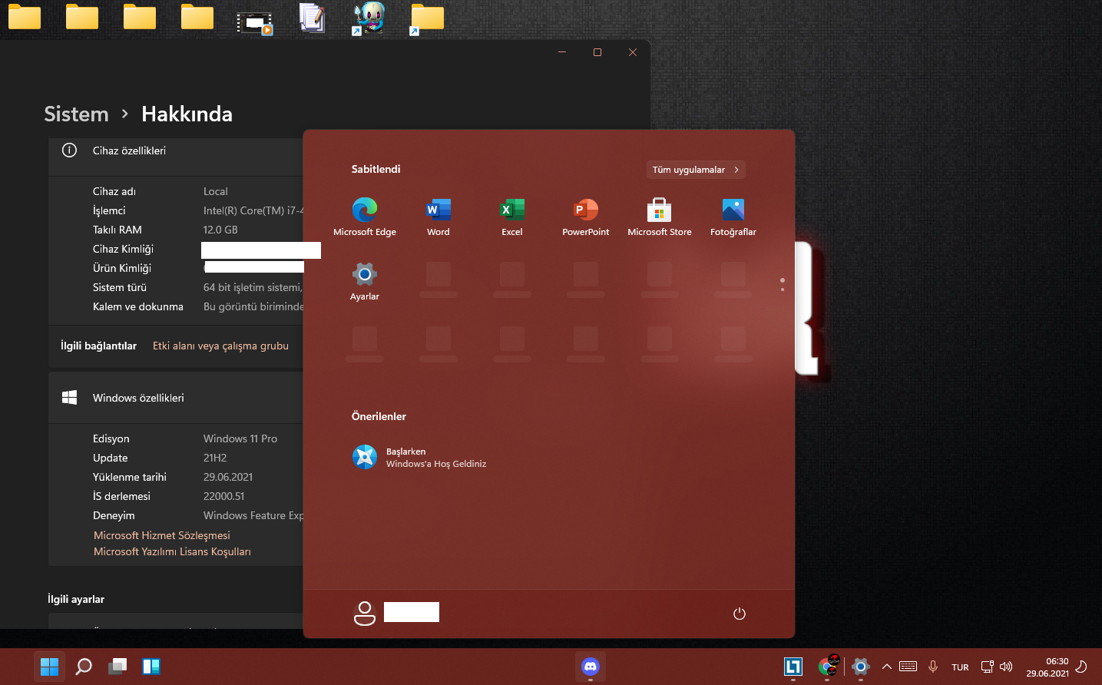Image resolution: width=1102 pixels, height=685 pixels.
Task: Open Ayarlar from the pinned apps
Action: (x=365, y=281)
